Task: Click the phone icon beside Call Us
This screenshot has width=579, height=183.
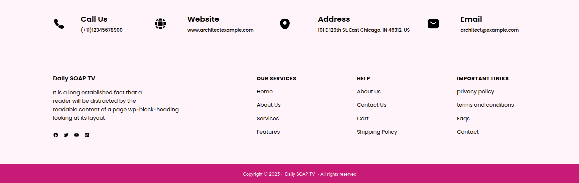Action: pos(59,24)
